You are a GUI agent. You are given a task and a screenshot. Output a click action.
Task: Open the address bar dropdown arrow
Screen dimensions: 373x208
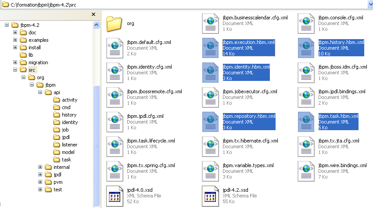click(369, 4)
